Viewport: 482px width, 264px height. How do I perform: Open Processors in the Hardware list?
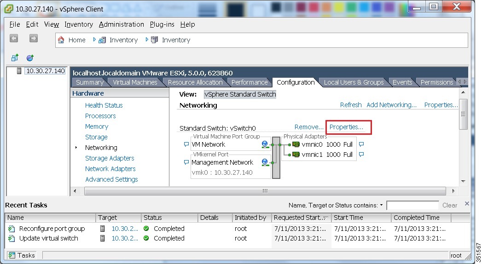click(x=100, y=116)
